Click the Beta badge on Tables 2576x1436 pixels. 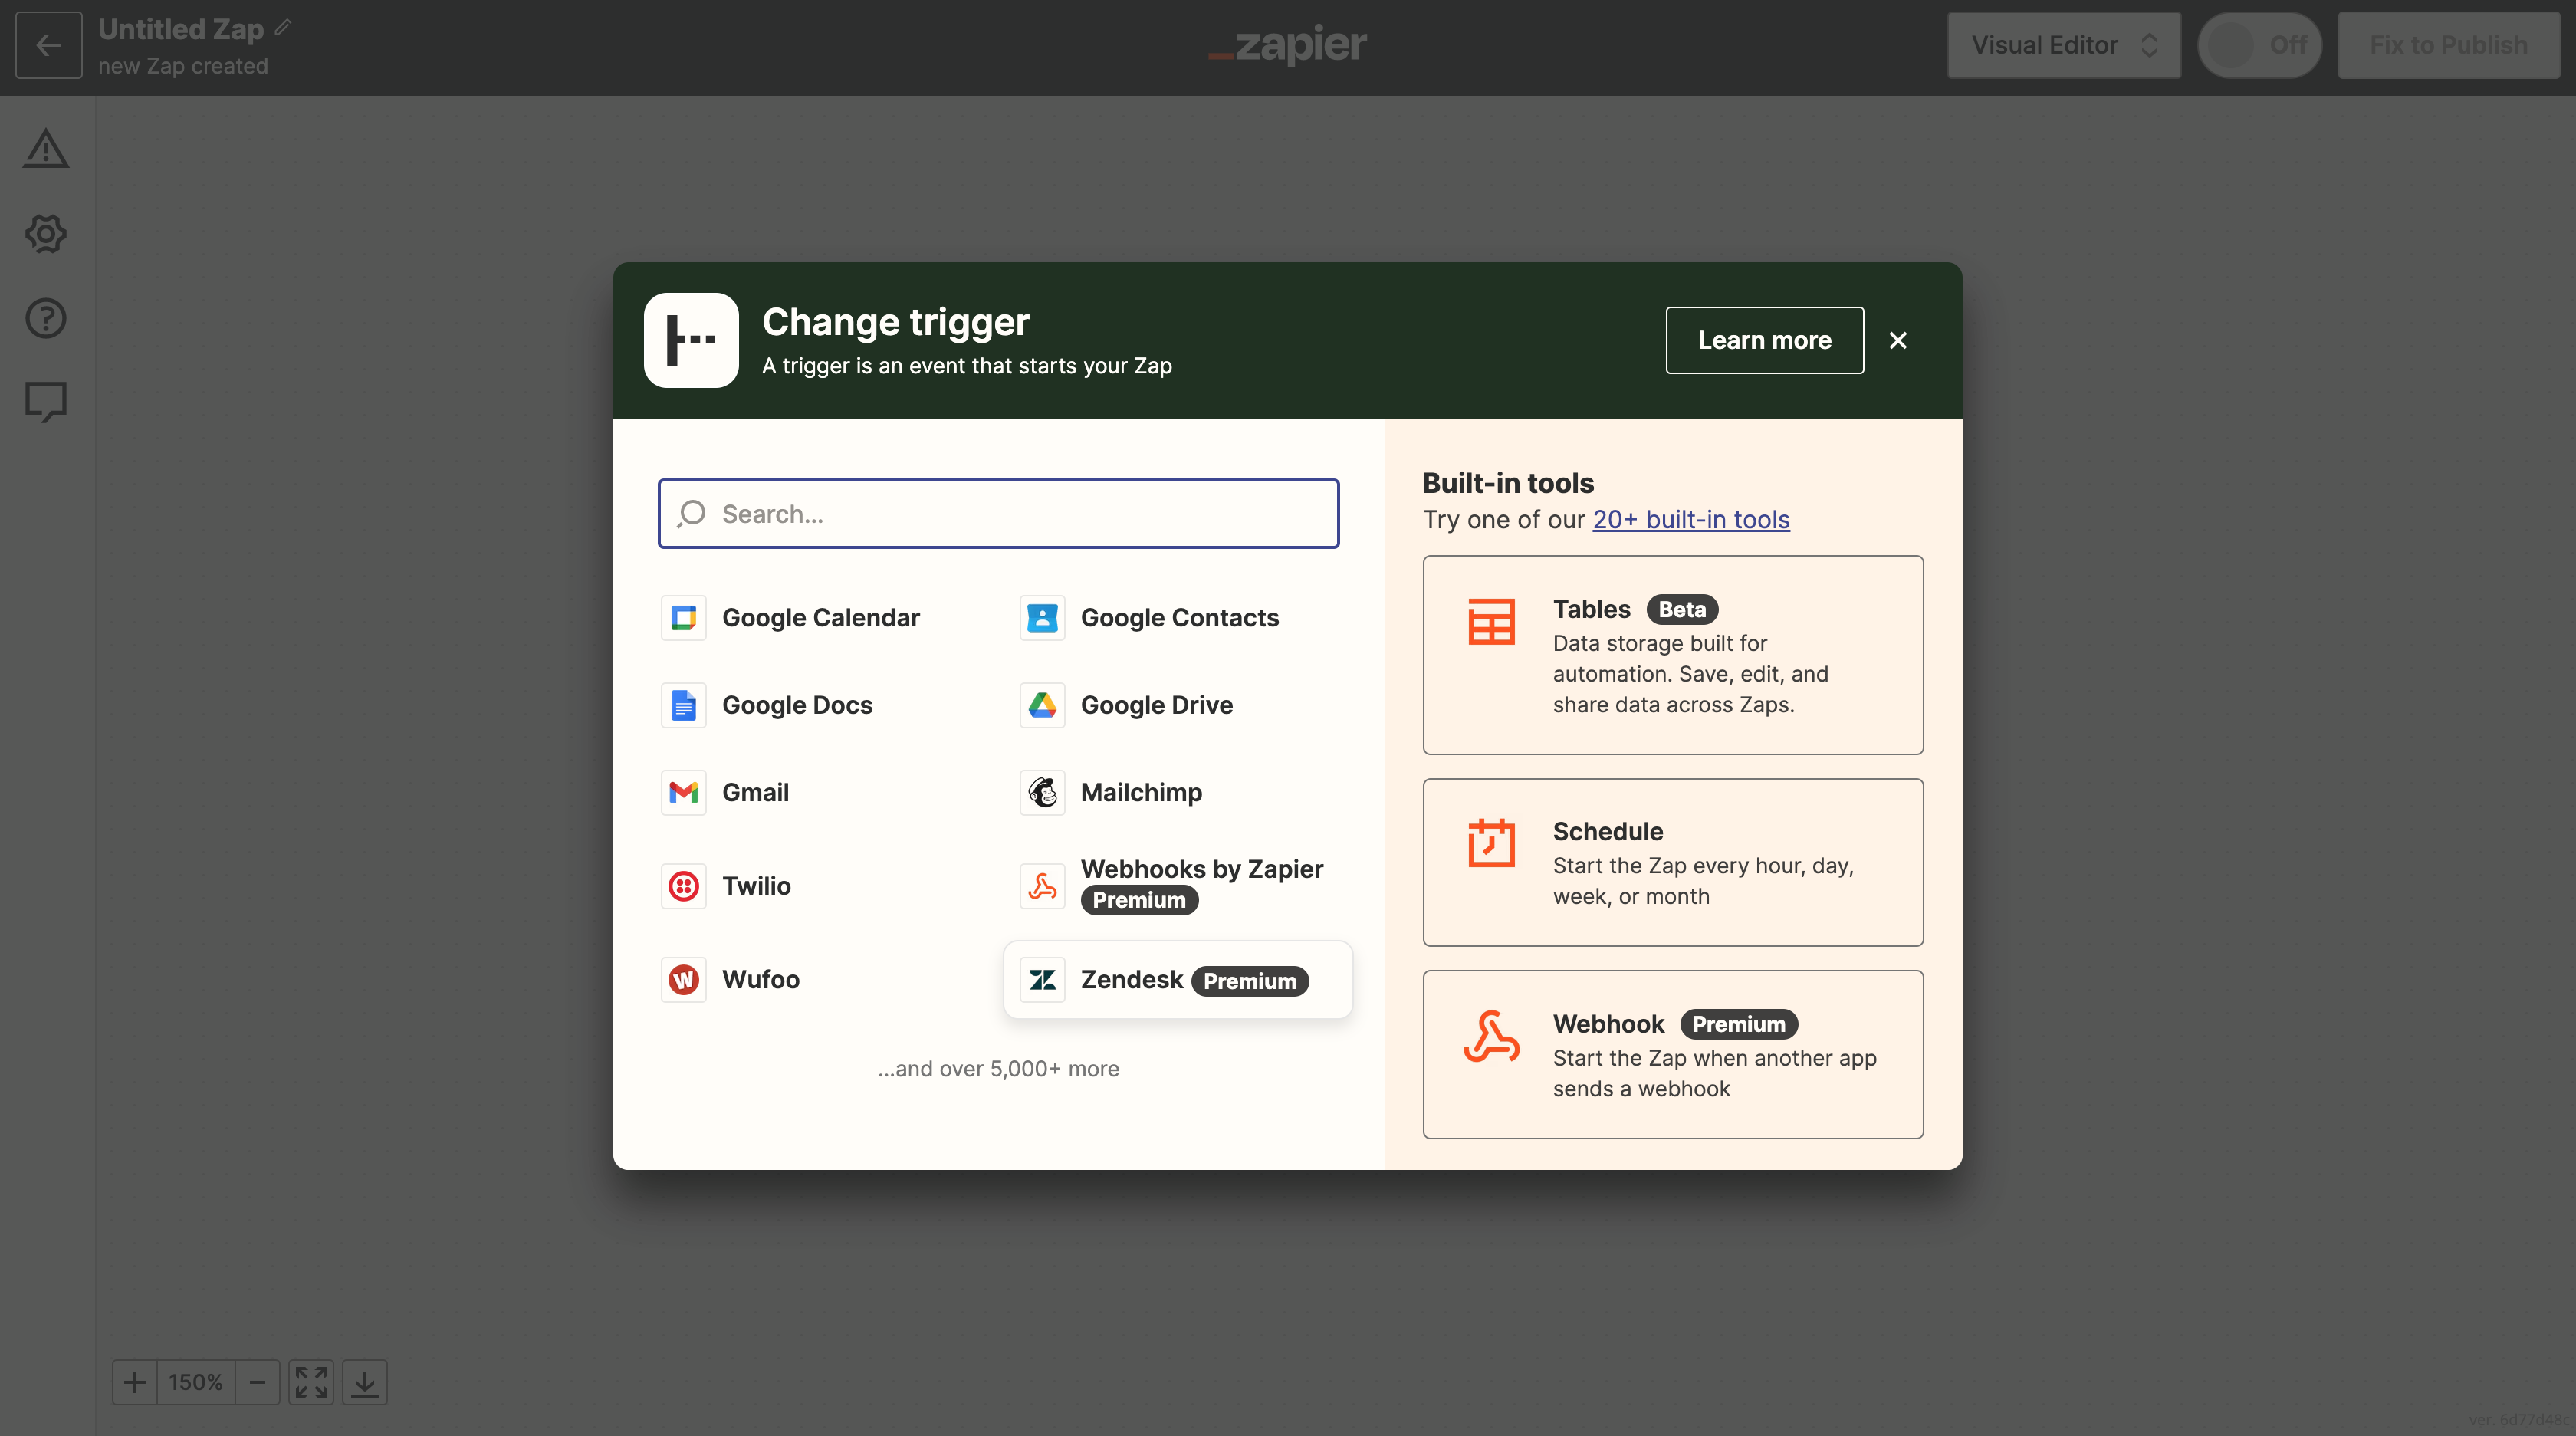[x=1682, y=609]
